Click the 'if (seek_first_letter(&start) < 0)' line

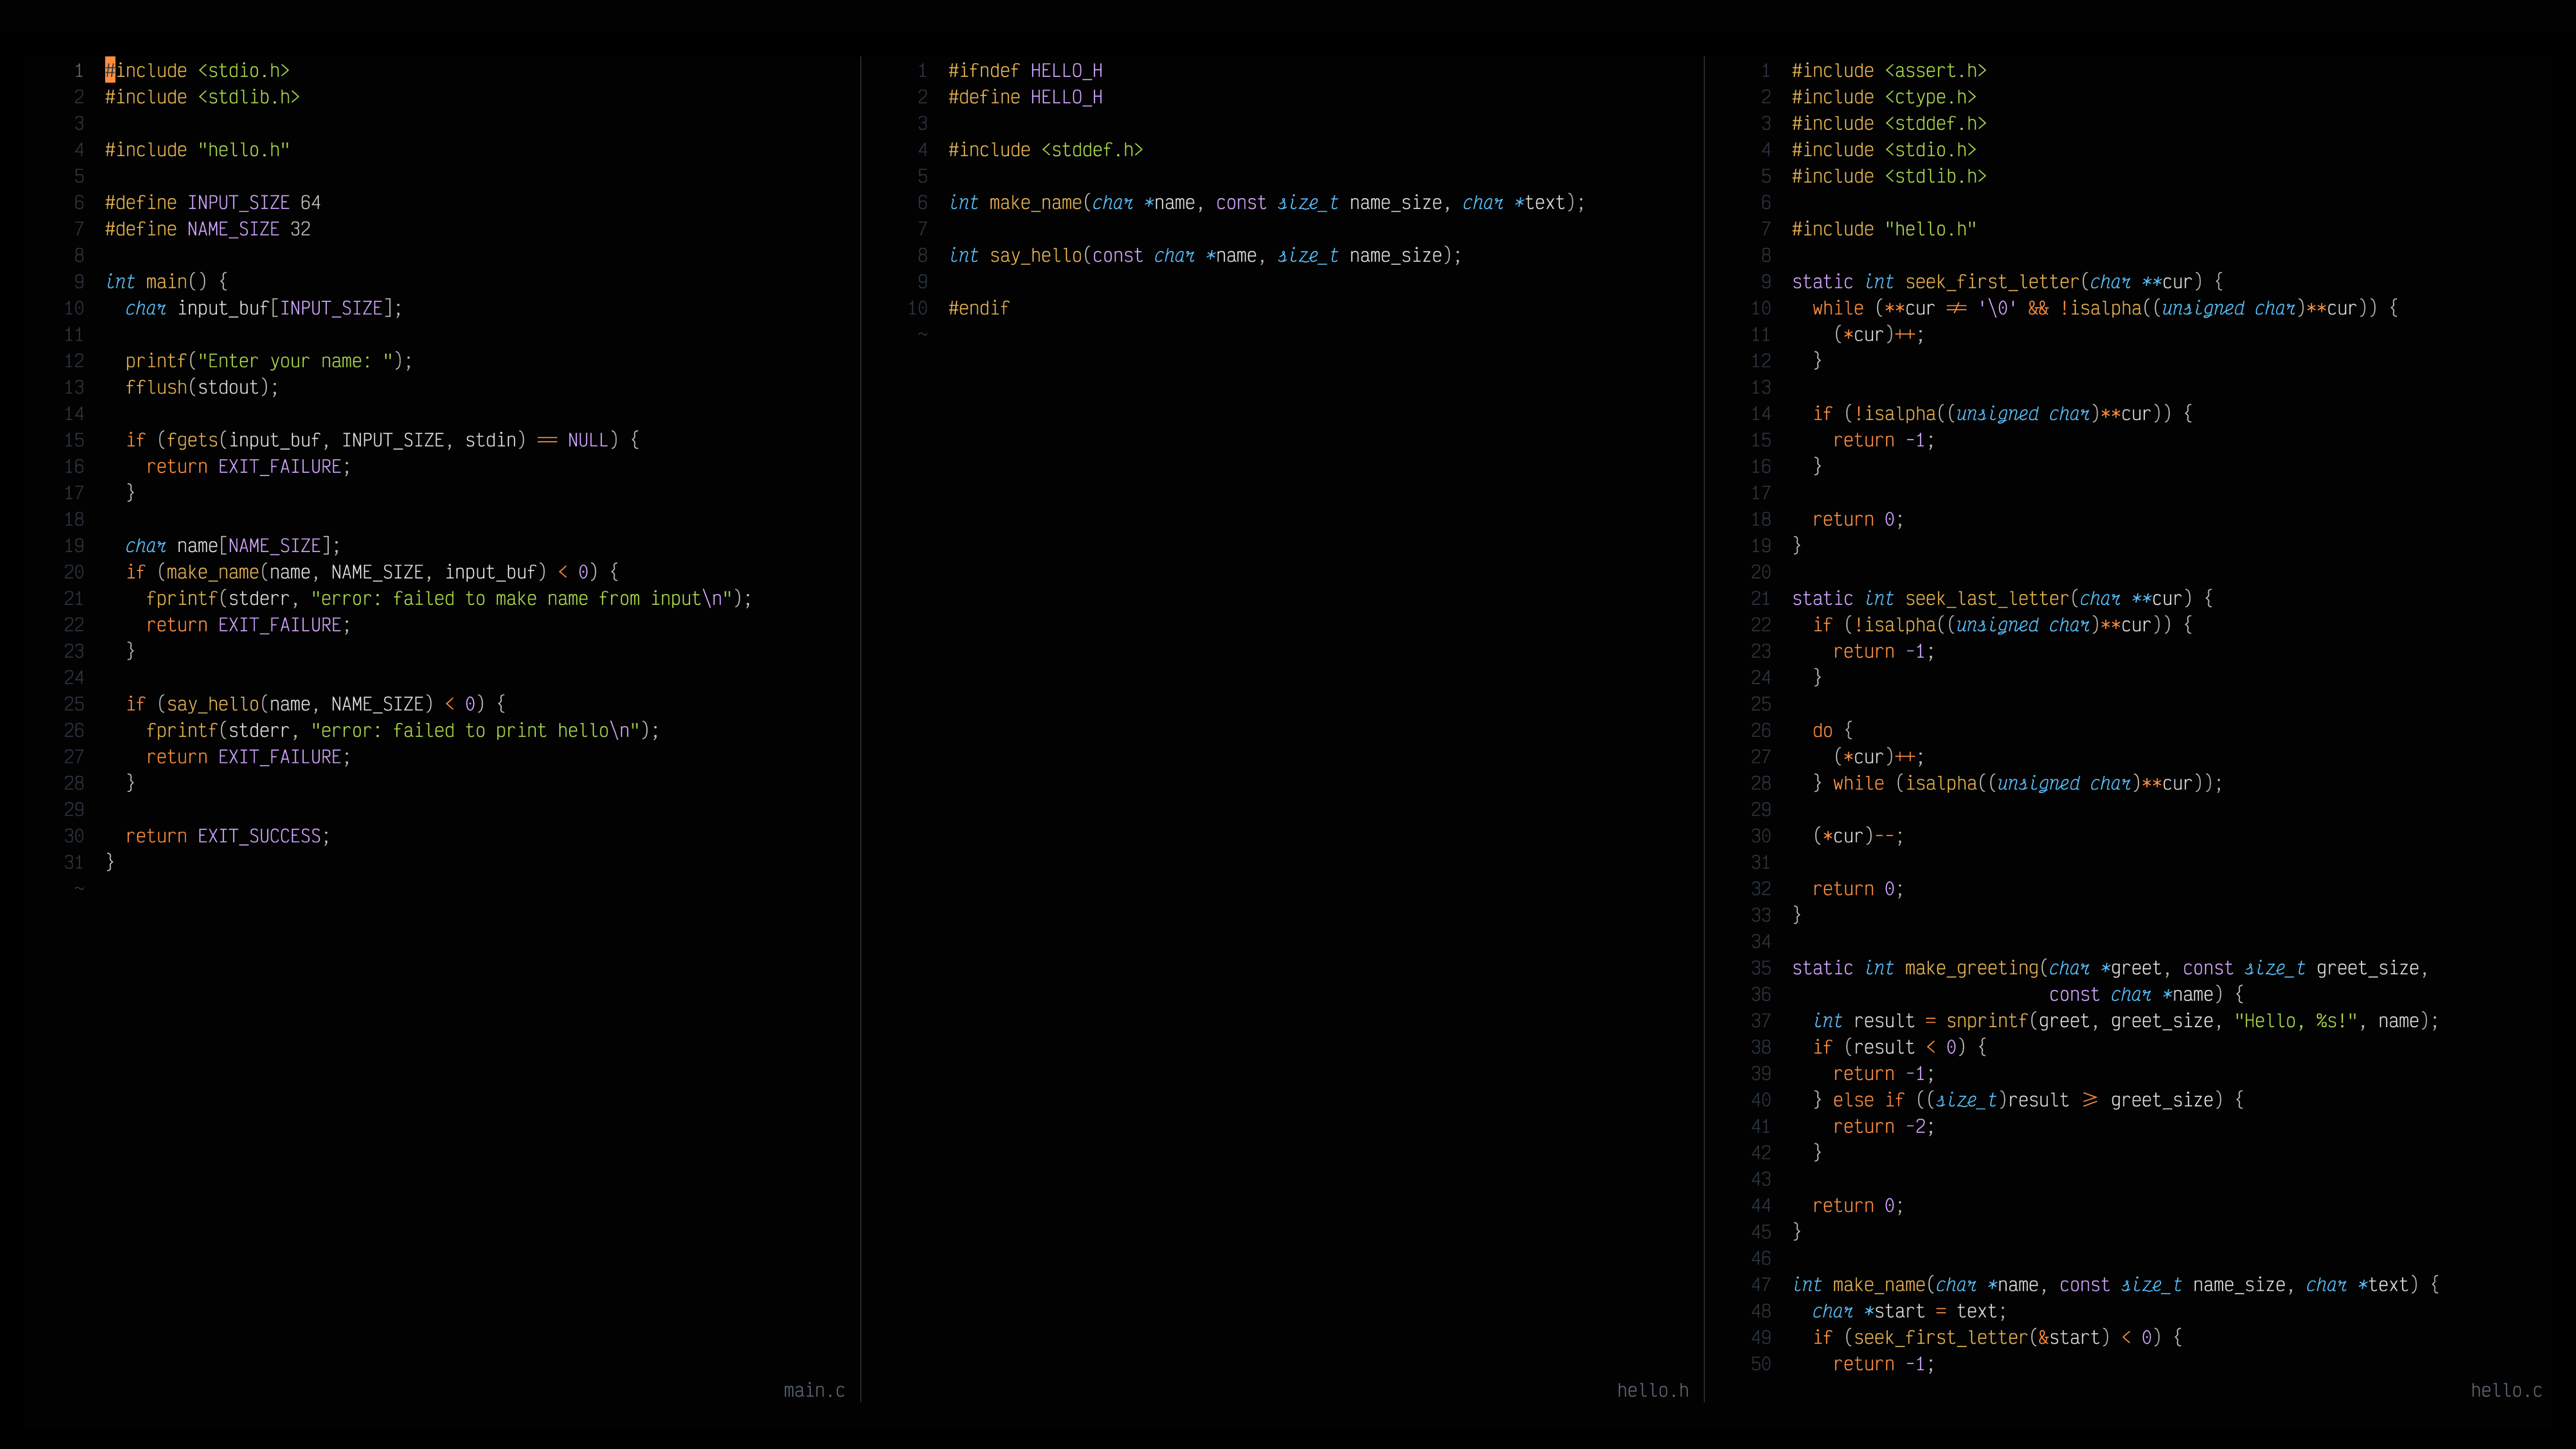click(1997, 1337)
